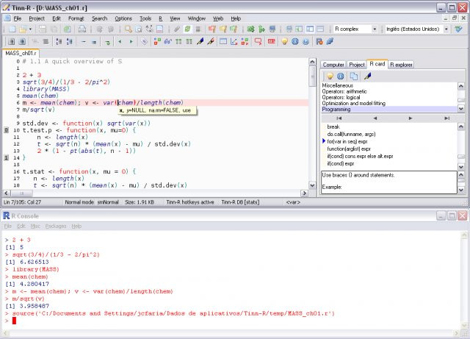Click the first red flag icon in toolbar
The image size is (470, 339).
[212, 29]
